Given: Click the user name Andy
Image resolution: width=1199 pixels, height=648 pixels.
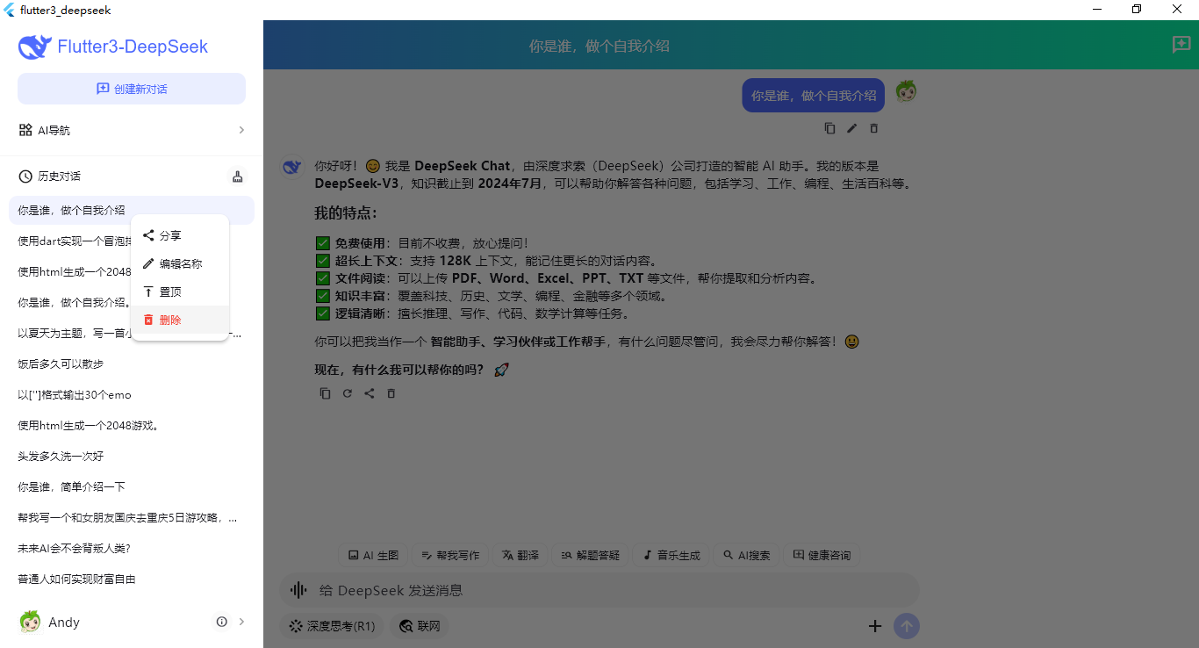Looking at the screenshot, I should click(x=64, y=623).
